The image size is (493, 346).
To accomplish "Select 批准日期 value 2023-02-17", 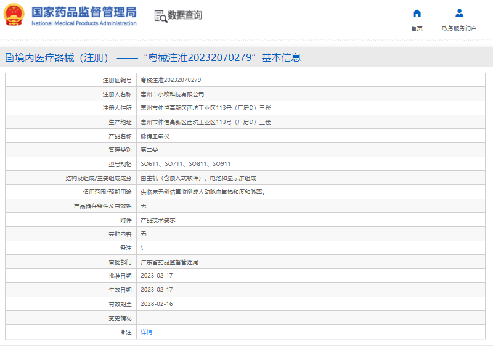I will [157, 276].
